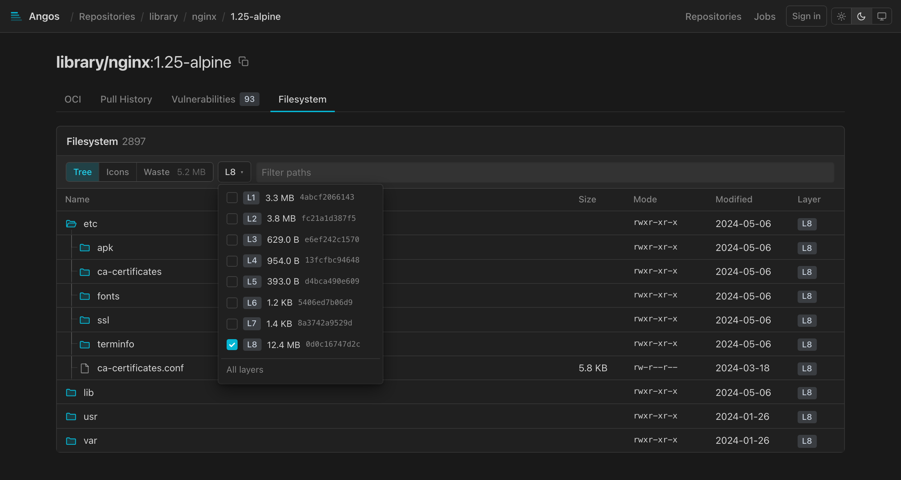Check the L3 layer checkbox
This screenshot has height=480, width=901.
232,240
